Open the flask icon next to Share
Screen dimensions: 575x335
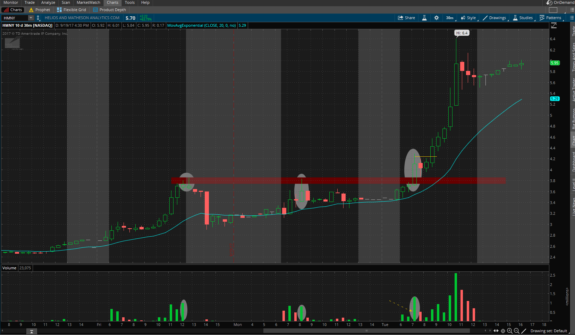pos(424,18)
